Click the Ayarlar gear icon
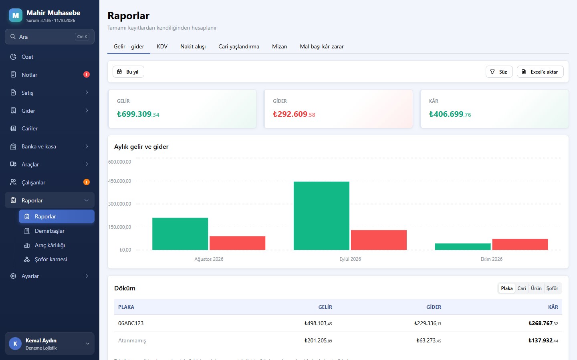This screenshot has width=577, height=360. point(13,276)
